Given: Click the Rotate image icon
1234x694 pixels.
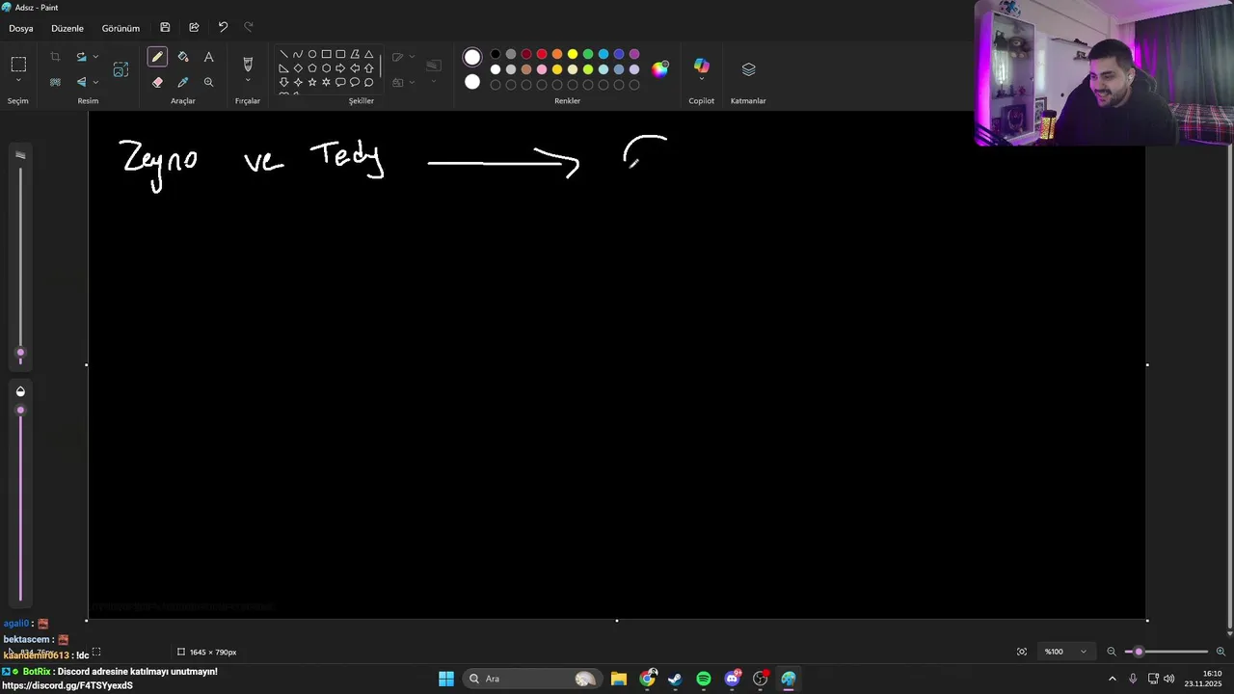Looking at the screenshot, I should click(81, 57).
